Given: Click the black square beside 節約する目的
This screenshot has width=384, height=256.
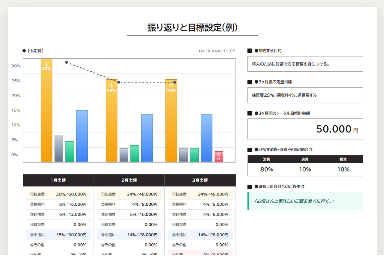Looking at the screenshot, I should 250,51.
